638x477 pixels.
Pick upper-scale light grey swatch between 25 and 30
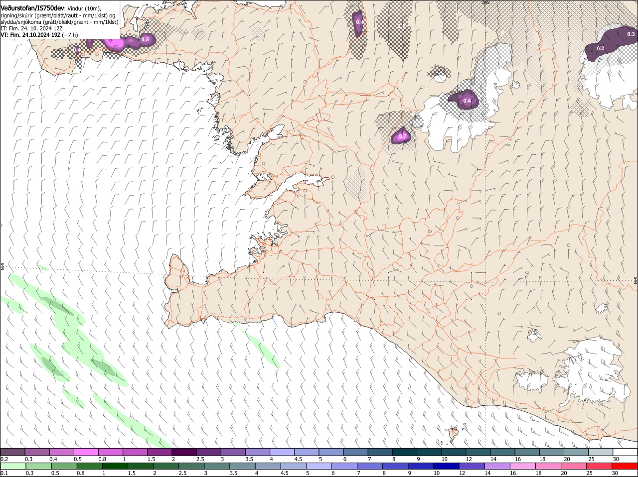tap(601, 452)
